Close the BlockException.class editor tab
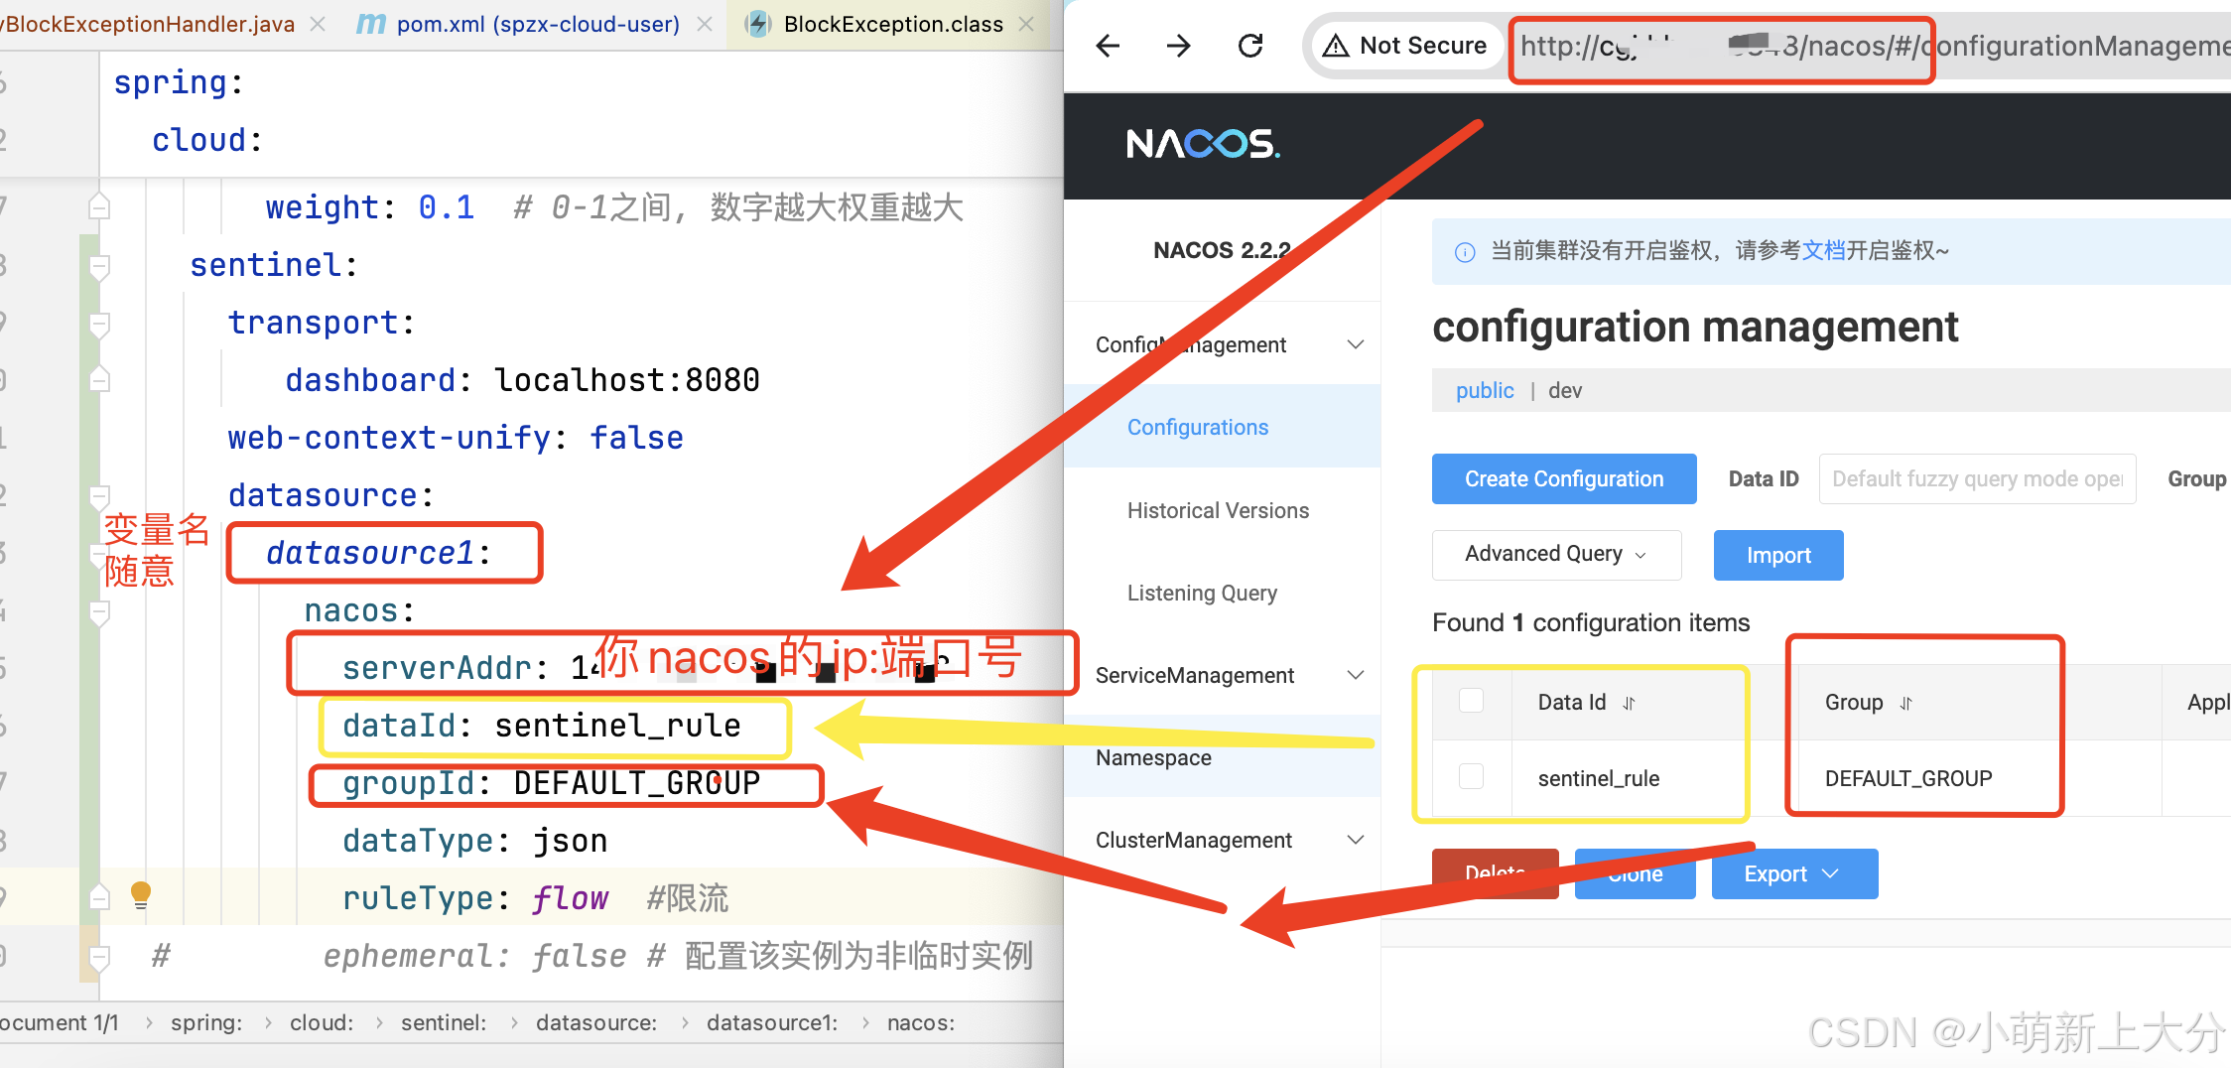Image resolution: width=2231 pixels, height=1068 pixels. coord(1027,24)
